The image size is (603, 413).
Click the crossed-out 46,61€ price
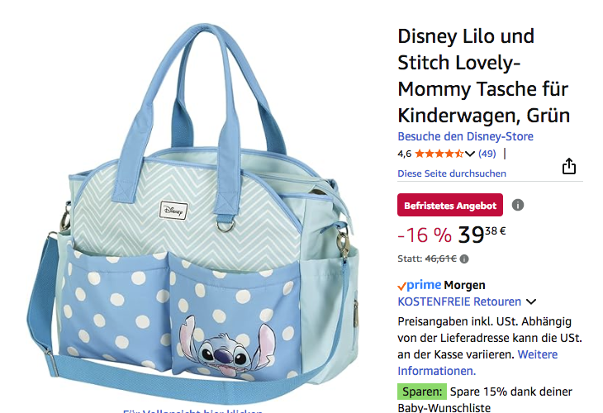pos(441,259)
